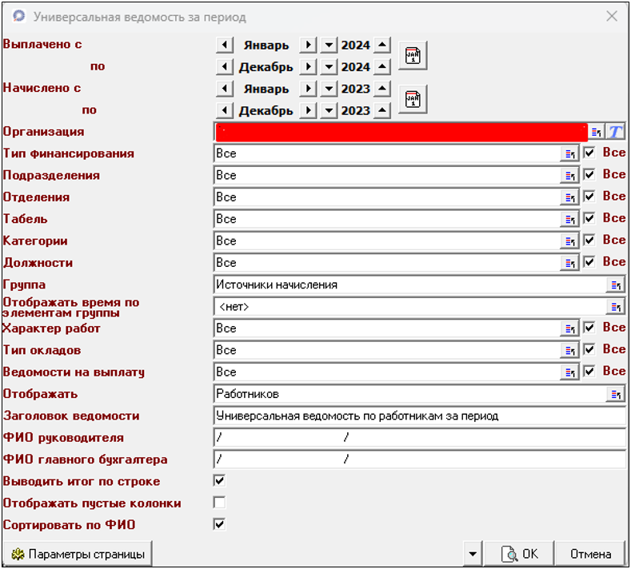Click the T icon beside Организация field
The width and height of the screenshot is (631, 569).
point(616,132)
